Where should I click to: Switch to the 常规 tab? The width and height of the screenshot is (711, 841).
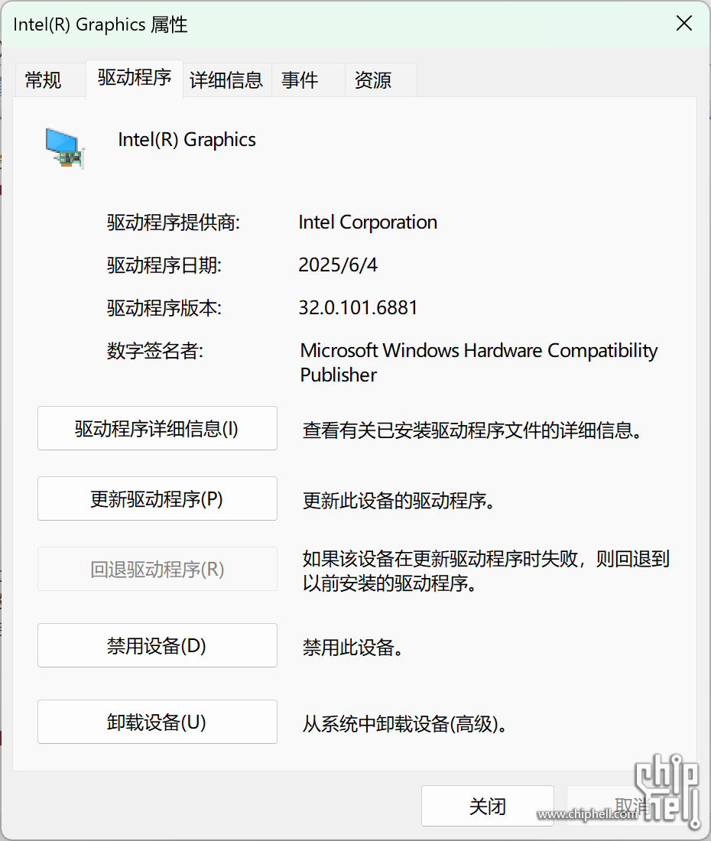tap(50, 80)
